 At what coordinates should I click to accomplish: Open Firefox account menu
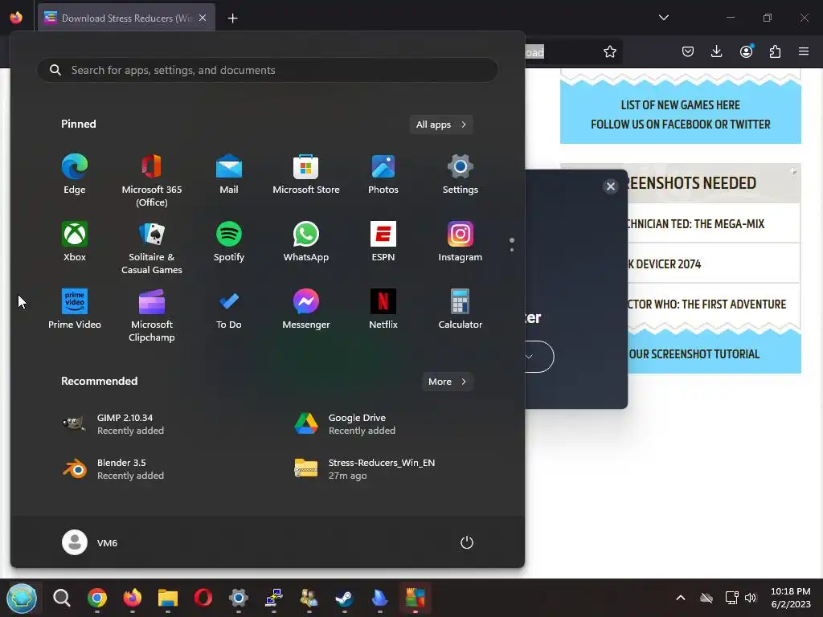click(x=746, y=51)
